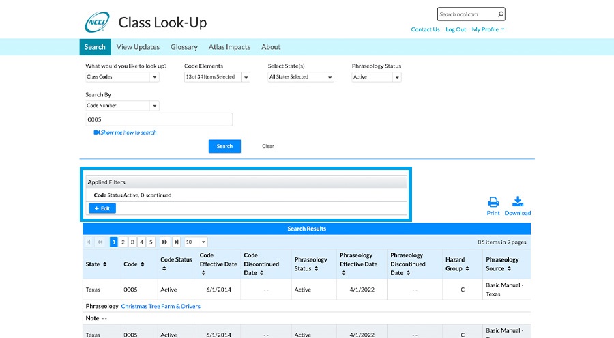This screenshot has height=338, width=614.
Task: Click the 6/1/2014 date in first row
Action: 218,290
